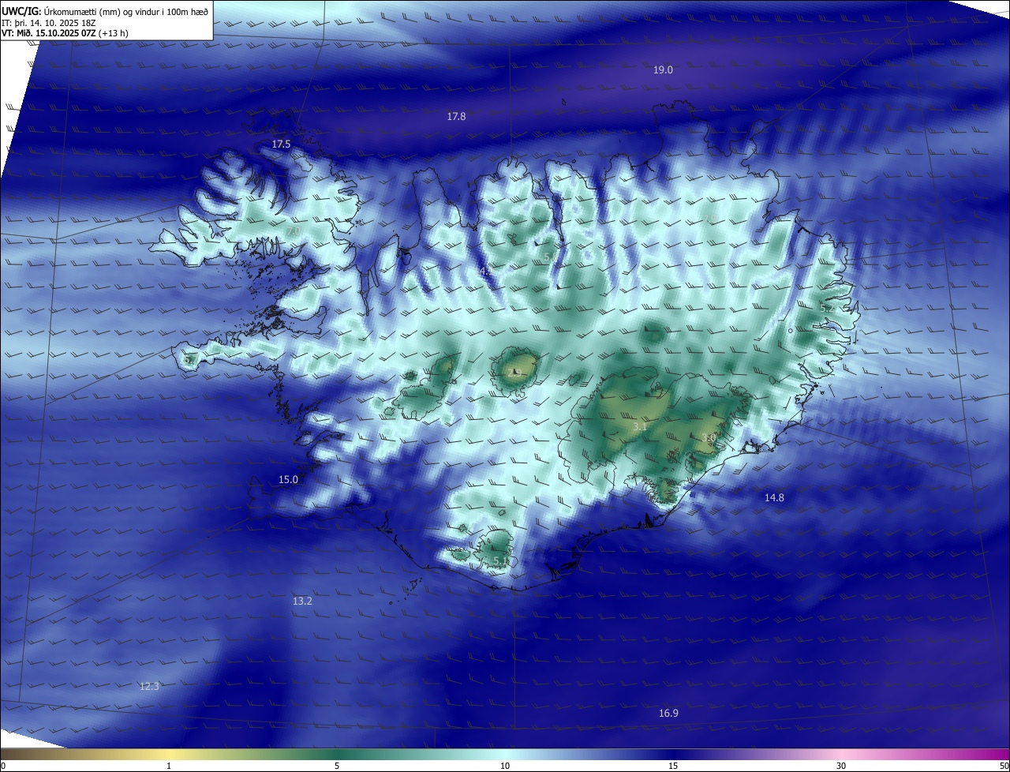
Task: Click the colorbar tick label 0
Action: [2, 766]
